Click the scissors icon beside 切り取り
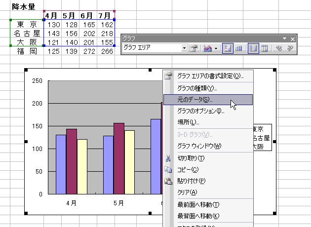Image resolution: width=311 pixels, height=227 pixels. click(168, 158)
